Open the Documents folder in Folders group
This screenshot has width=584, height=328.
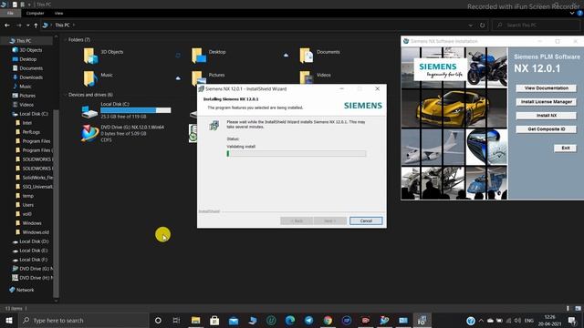[307, 56]
